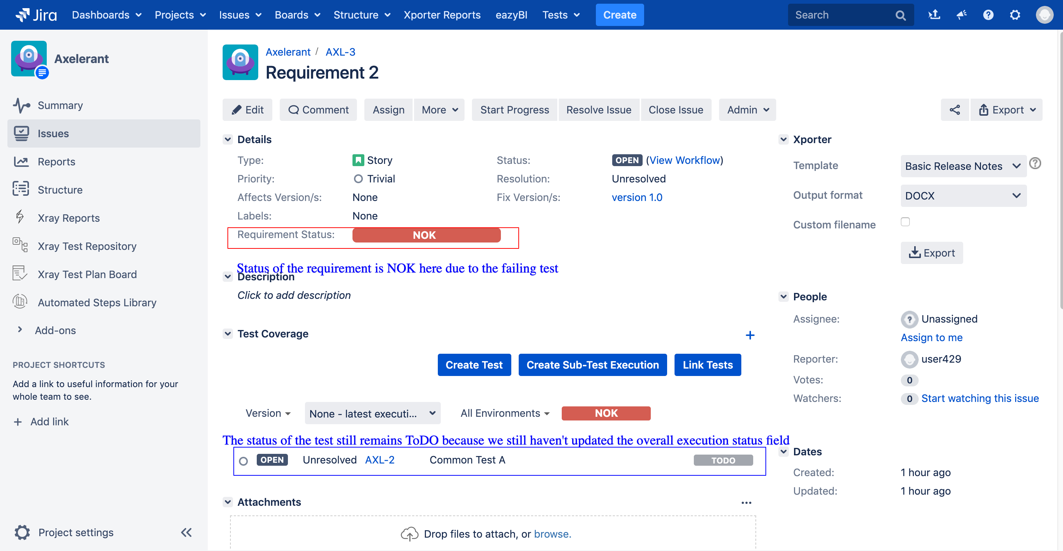This screenshot has width=1063, height=551.
Task: Select the radio circle next to AXL-2 test
Action: pyautogui.click(x=243, y=460)
